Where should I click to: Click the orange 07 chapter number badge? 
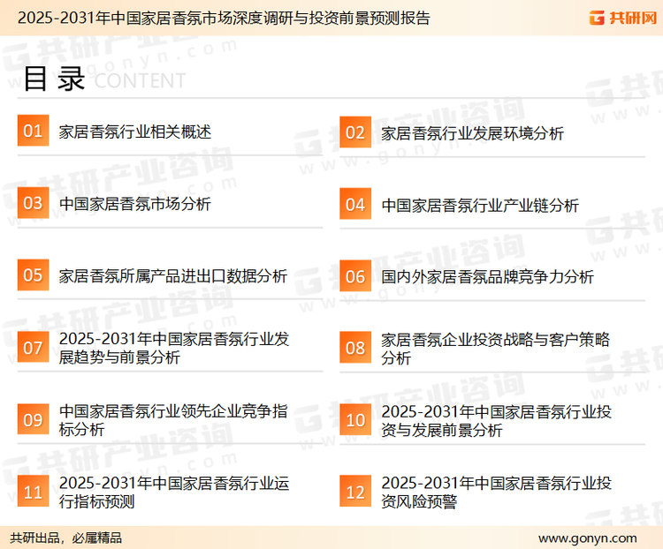(33, 347)
